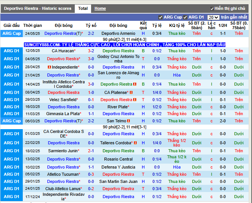The image size is (252, 203).
Task: Click the 0-3 score at Atletico Tucuman
Action: 91,174
